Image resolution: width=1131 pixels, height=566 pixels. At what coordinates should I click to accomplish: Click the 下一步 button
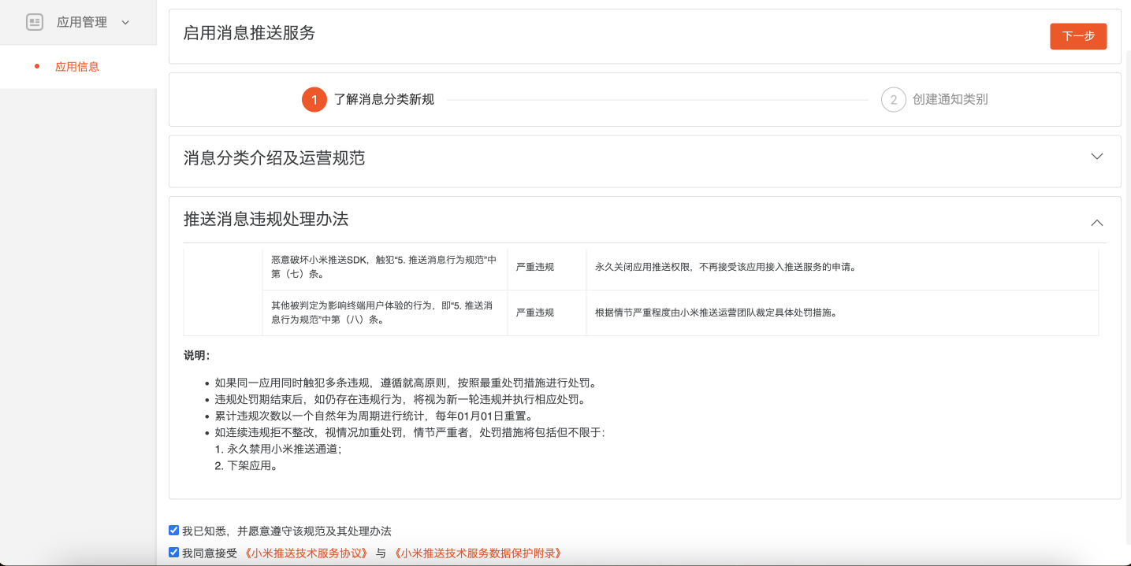pyautogui.click(x=1077, y=36)
